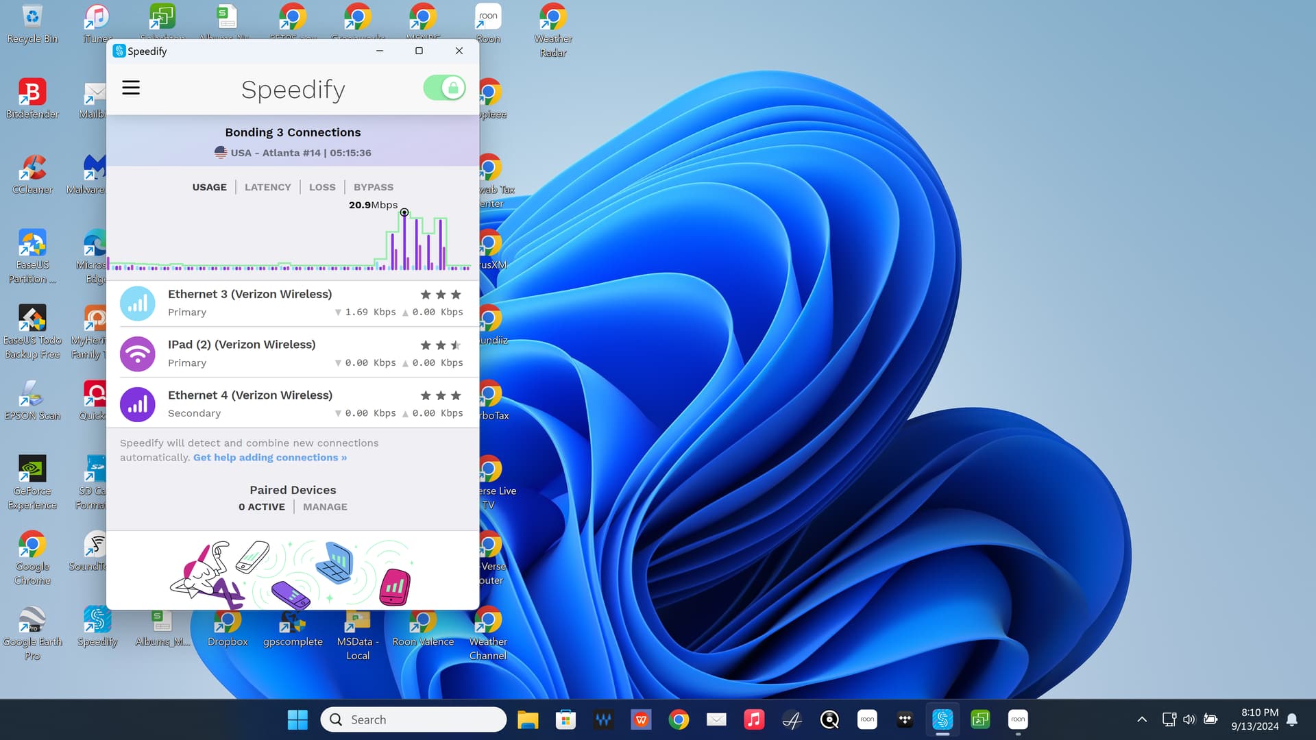Screen dimensions: 1316x740
Task: Open the Weather Channel desktop shortcut
Action: pyautogui.click(x=488, y=633)
